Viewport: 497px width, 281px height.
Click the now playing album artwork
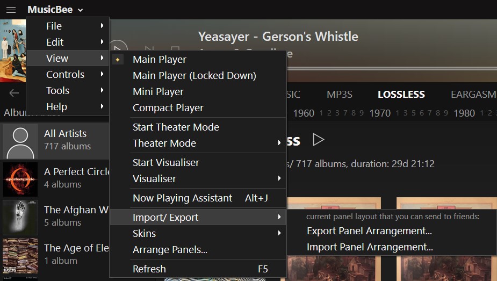point(13,51)
